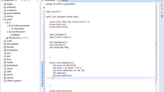Click the Testbib project icon
Image resolution: width=164 pixels, height=92 pixels.
pos(5,72)
